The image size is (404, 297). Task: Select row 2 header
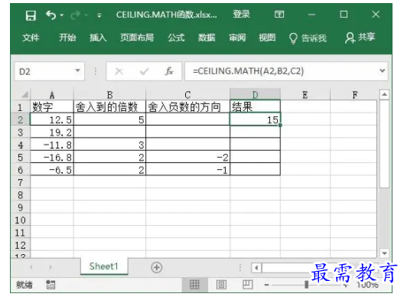click(21, 119)
